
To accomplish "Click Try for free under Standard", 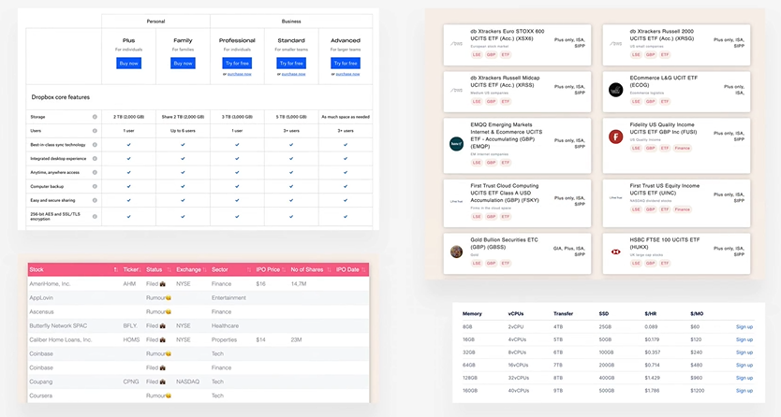I will point(291,64).
